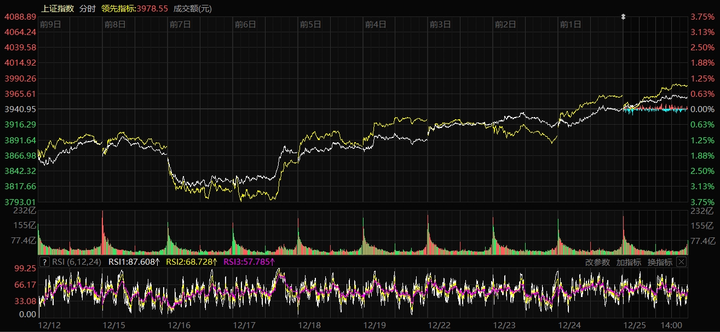Click the 12/25 date on time axis
Screen dimensions: 720x332
click(634, 325)
